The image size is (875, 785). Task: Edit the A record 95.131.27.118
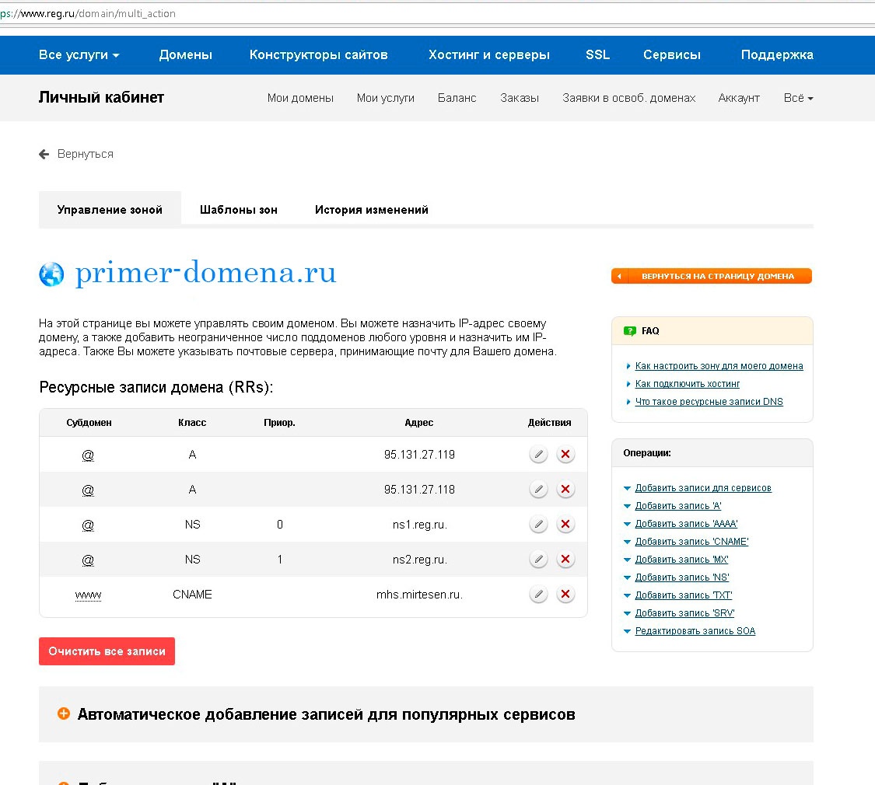pyautogui.click(x=538, y=490)
